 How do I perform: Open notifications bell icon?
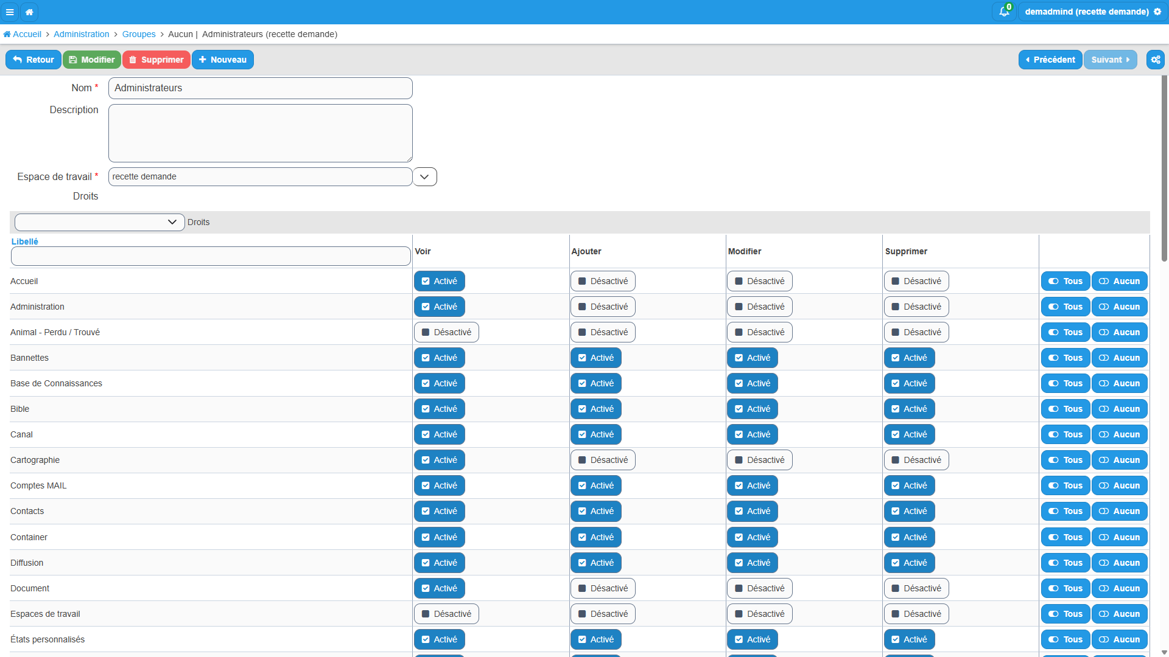click(x=1004, y=12)
